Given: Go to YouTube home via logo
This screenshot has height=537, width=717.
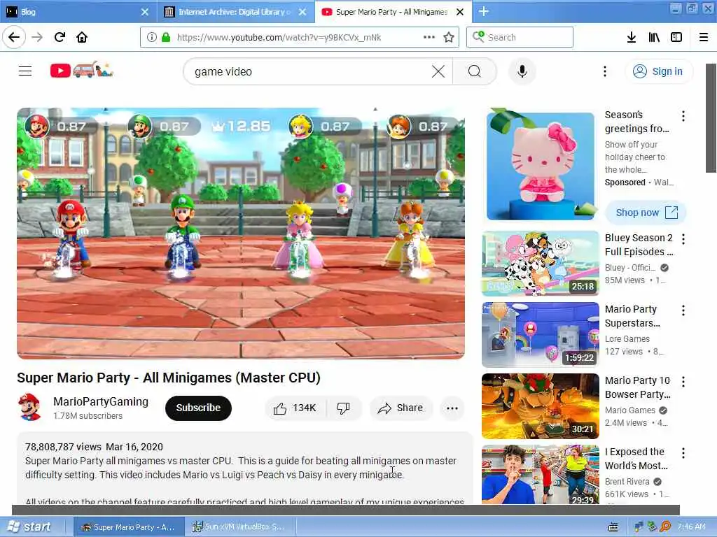Looking at the screenshot, I should click(81, 70).
